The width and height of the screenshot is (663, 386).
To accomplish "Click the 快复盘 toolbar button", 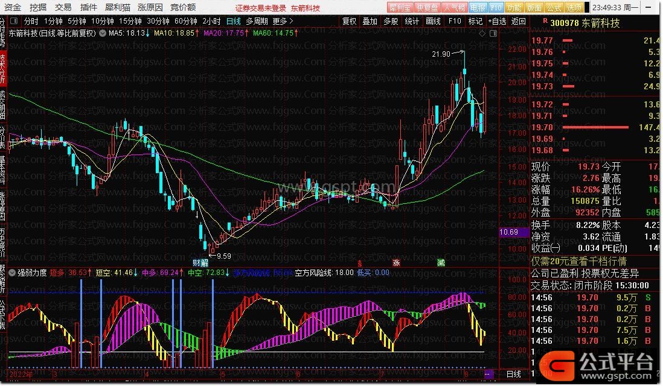I will coord(427,8).
